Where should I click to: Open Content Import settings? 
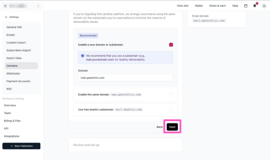point(21,42)
